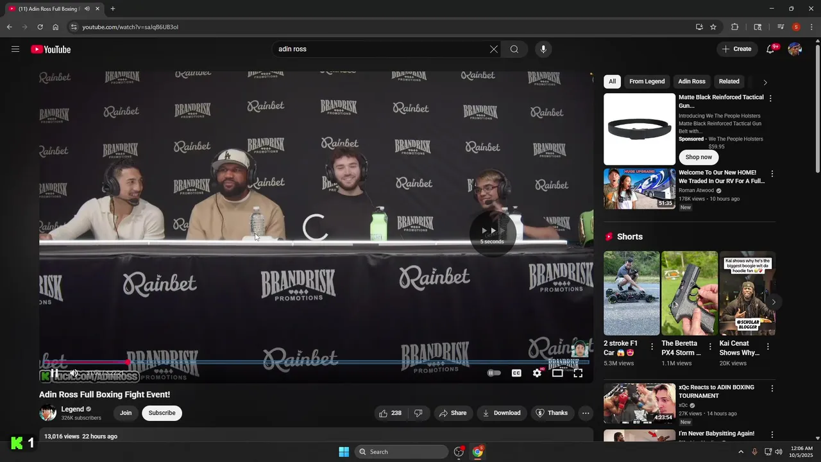Open video settings gear
821x462 pixels.
pyautogui.click(x=537, y=373)
